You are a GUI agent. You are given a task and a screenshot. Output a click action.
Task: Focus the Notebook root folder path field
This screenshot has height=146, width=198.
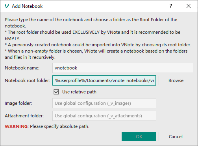tap(104, 80)
